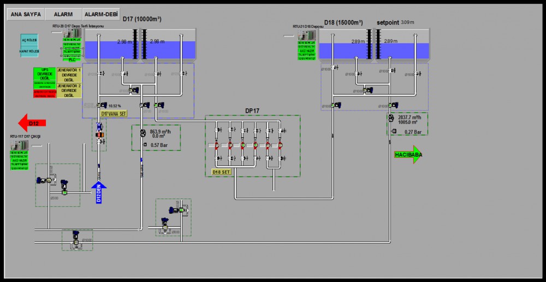Click the 0.57 Bar pressure reading
This screenshot has height=282, width=546.
coord(159,145)
